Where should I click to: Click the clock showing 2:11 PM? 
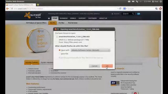(x=147, y=2)
